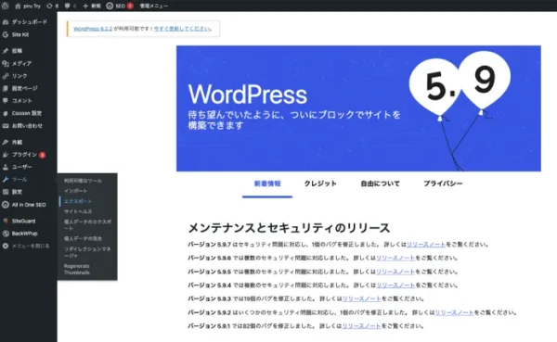Open the SEO item in the admin bar
The width and height of the screenshot is (557, 342).
120,6
